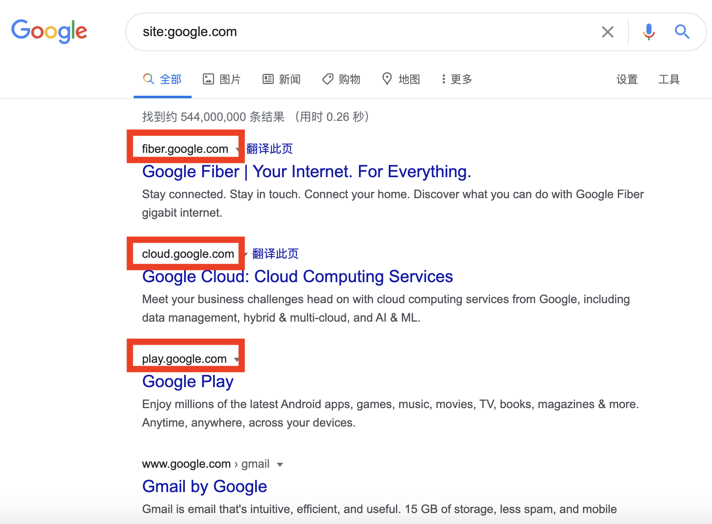Expand the www.google.com gmail dropdown arrow
Screen dimensions: 712x524
point(280,464)
